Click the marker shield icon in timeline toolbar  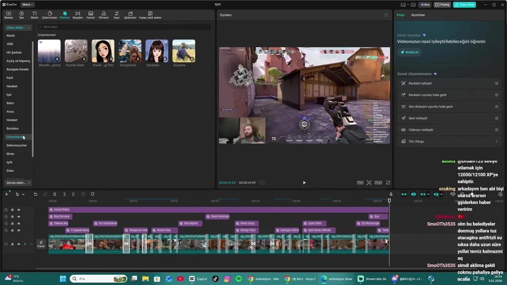[93, 194]
